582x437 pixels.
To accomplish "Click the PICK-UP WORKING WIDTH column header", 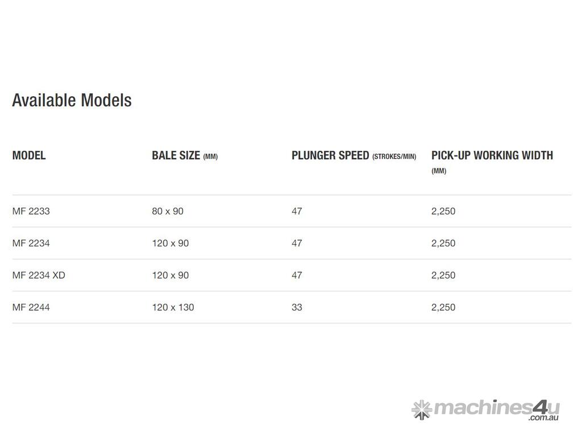I will (x=492, y=155).
